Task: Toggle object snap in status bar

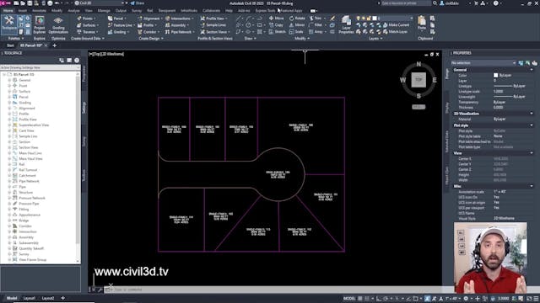Action: pos(416,299)
